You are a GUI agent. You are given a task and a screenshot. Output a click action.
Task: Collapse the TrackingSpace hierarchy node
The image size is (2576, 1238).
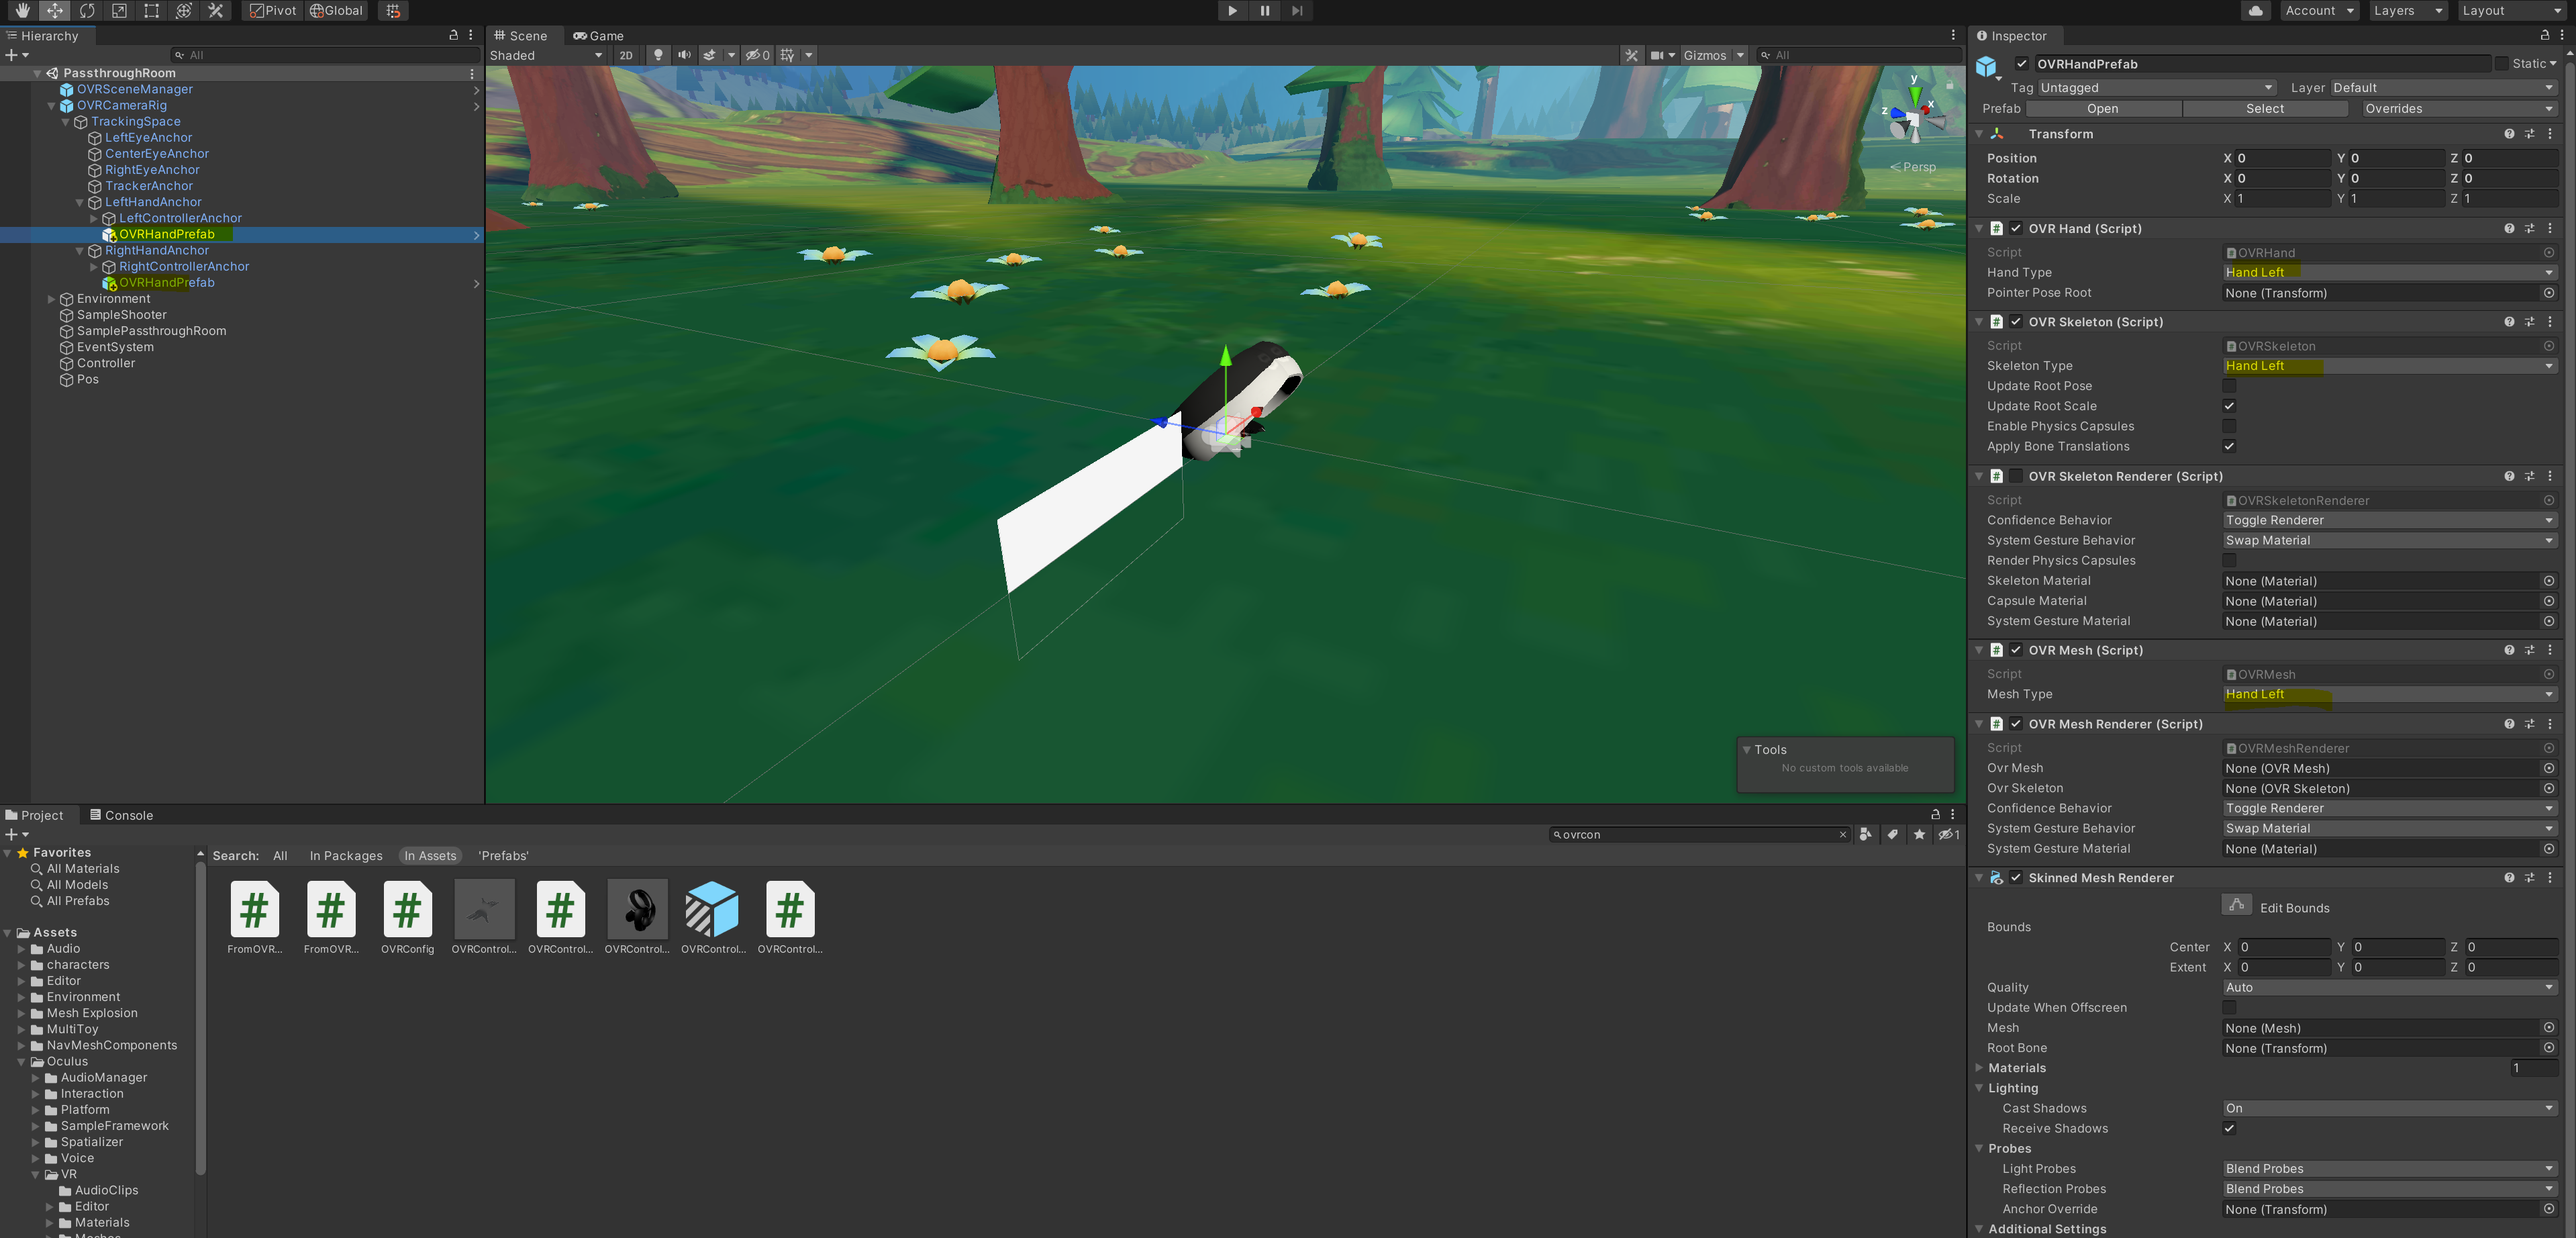point(66,122)
